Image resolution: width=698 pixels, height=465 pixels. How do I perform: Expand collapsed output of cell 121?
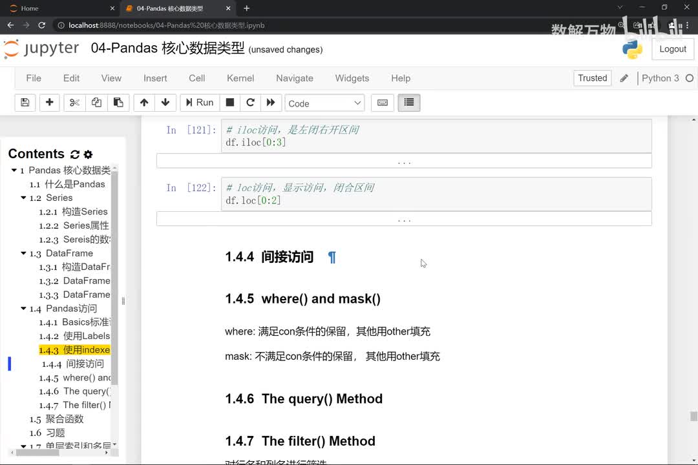404,161
